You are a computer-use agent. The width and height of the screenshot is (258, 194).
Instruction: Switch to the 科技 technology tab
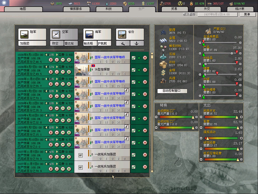pos(109,9)
